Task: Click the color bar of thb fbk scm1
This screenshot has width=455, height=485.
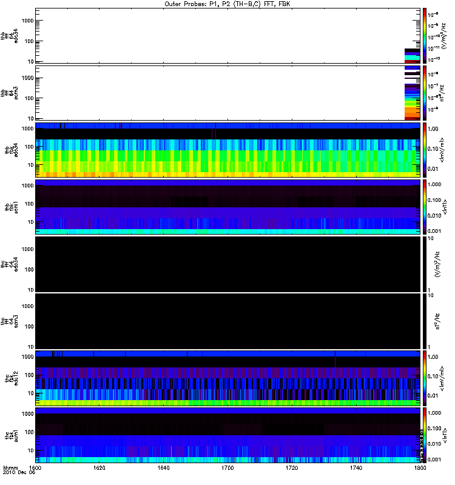Action: click(425, 207)
